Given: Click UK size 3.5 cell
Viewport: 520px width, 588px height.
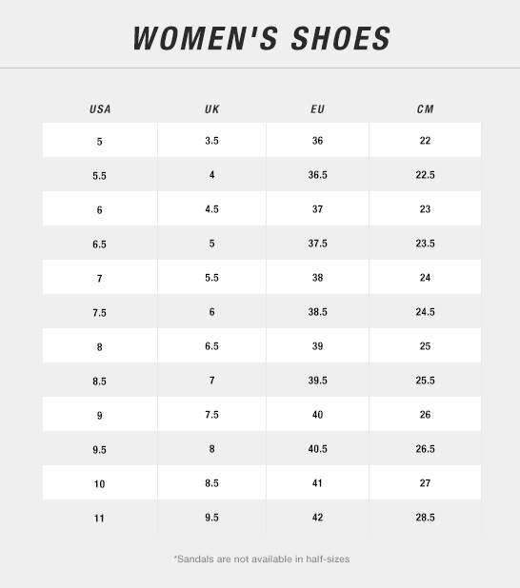Looking at the screenshot, I should tap(211, 140).
